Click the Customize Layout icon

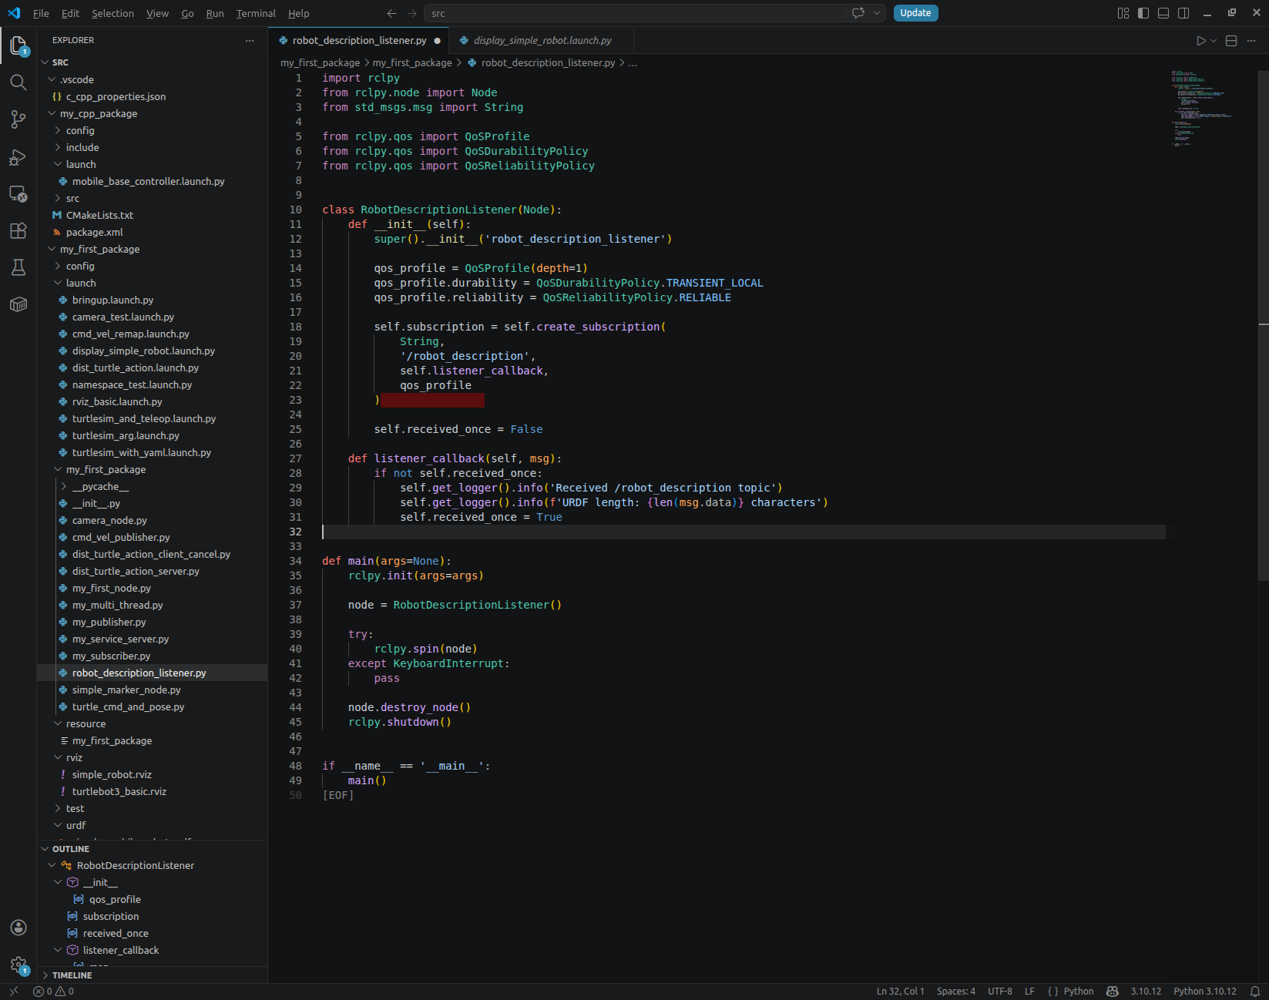pyautogui.click(x=1123, y=13)
